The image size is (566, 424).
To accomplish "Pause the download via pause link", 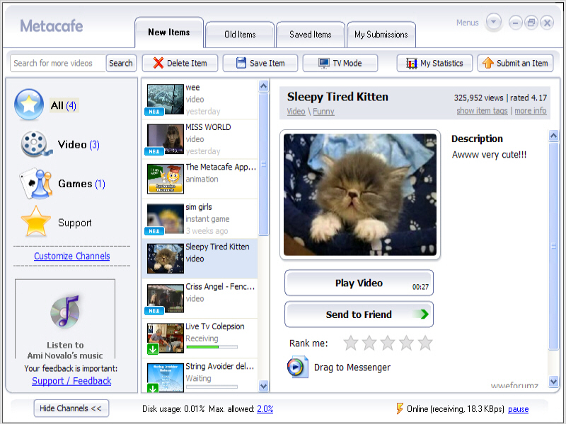I will point(518,409).
